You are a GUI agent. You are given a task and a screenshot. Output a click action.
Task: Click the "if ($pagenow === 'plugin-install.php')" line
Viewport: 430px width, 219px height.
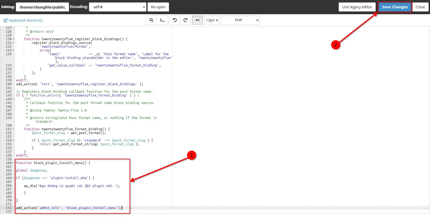[x=55, y=178]
